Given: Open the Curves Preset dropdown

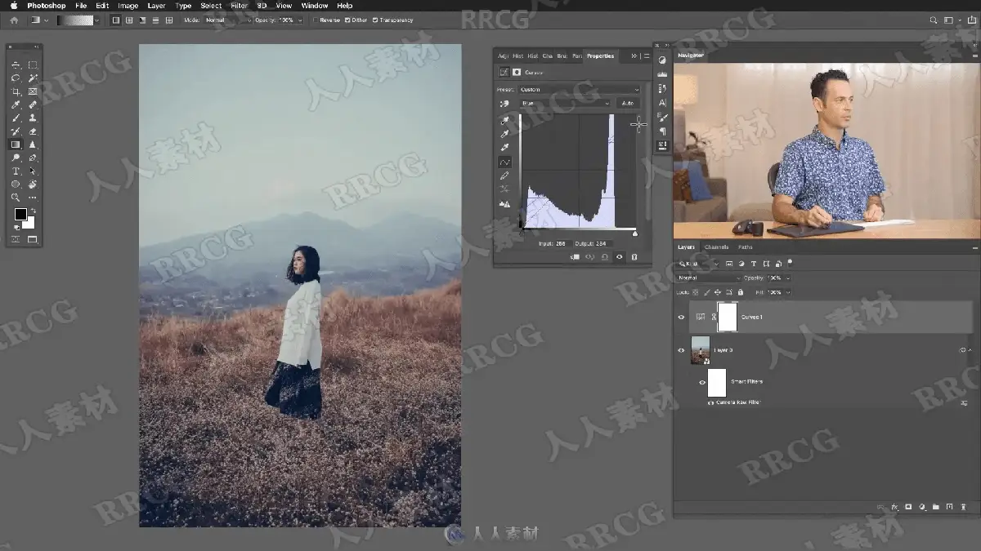Looking at the screenshot, I should click(x=579, y=90).
